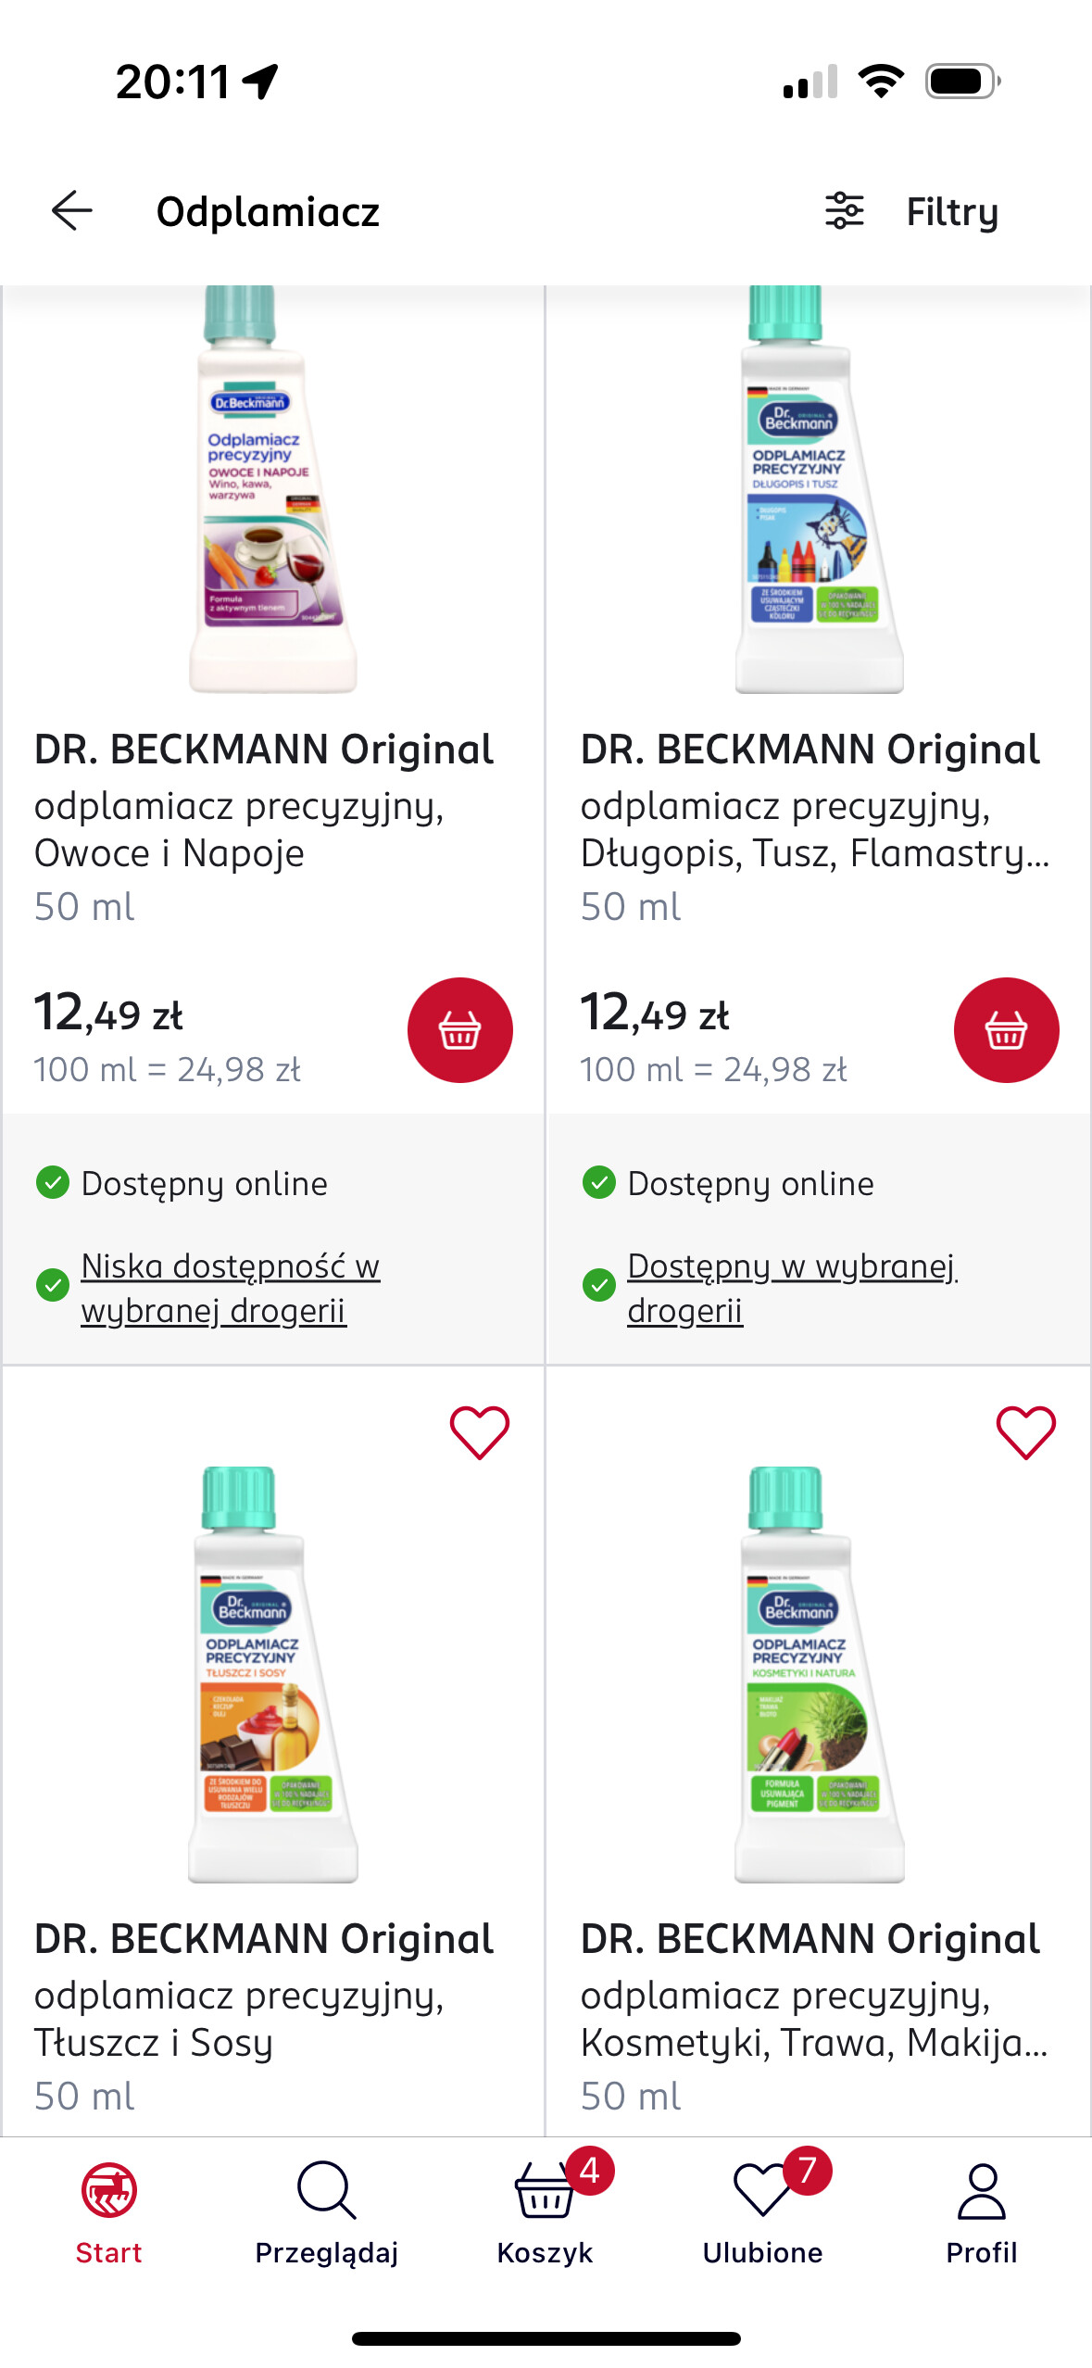Open the Koszyk basket with 4 items
Image resolution: width=1092 pixels, height=2368 pixels.
point(546,2212)
